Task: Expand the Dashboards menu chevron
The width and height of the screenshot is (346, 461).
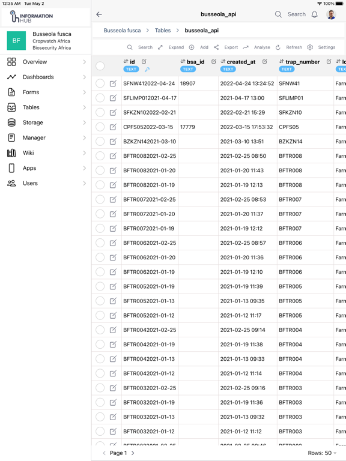Action: click(x=85, y=77)
